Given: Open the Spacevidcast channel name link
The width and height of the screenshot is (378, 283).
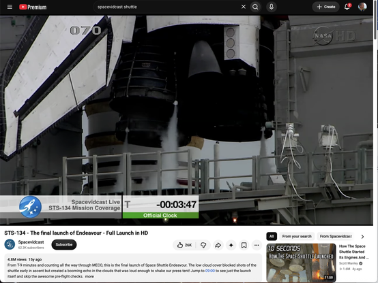Looking at the screenshot, I should (31, 242).
